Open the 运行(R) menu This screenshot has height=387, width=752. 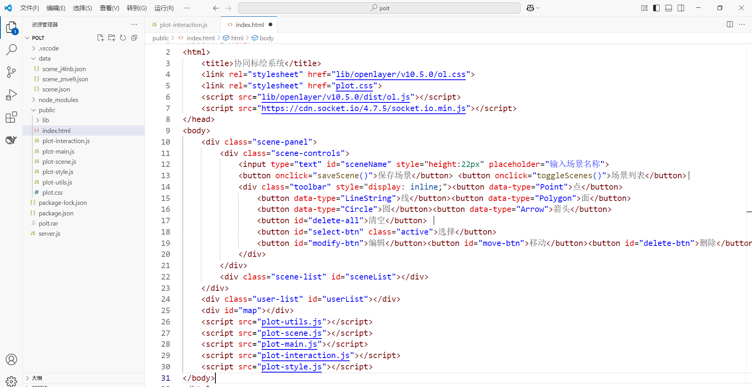[x=164, y=8]
